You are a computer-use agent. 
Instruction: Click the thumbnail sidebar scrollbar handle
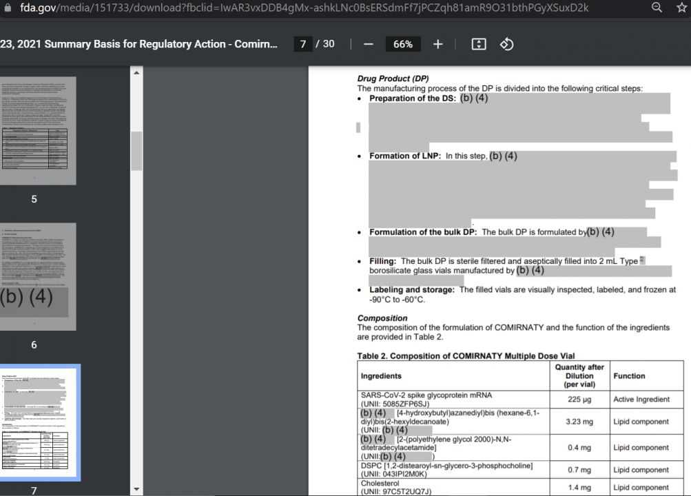136,151
